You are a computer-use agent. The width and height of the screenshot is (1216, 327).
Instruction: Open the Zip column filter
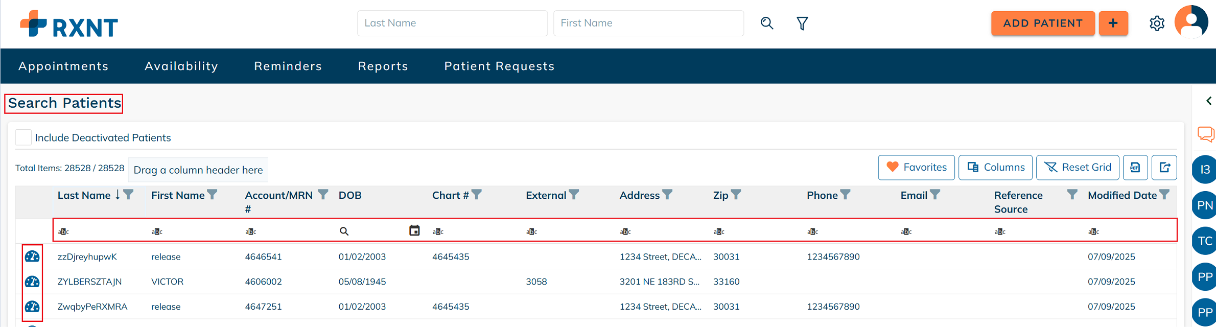736,195
